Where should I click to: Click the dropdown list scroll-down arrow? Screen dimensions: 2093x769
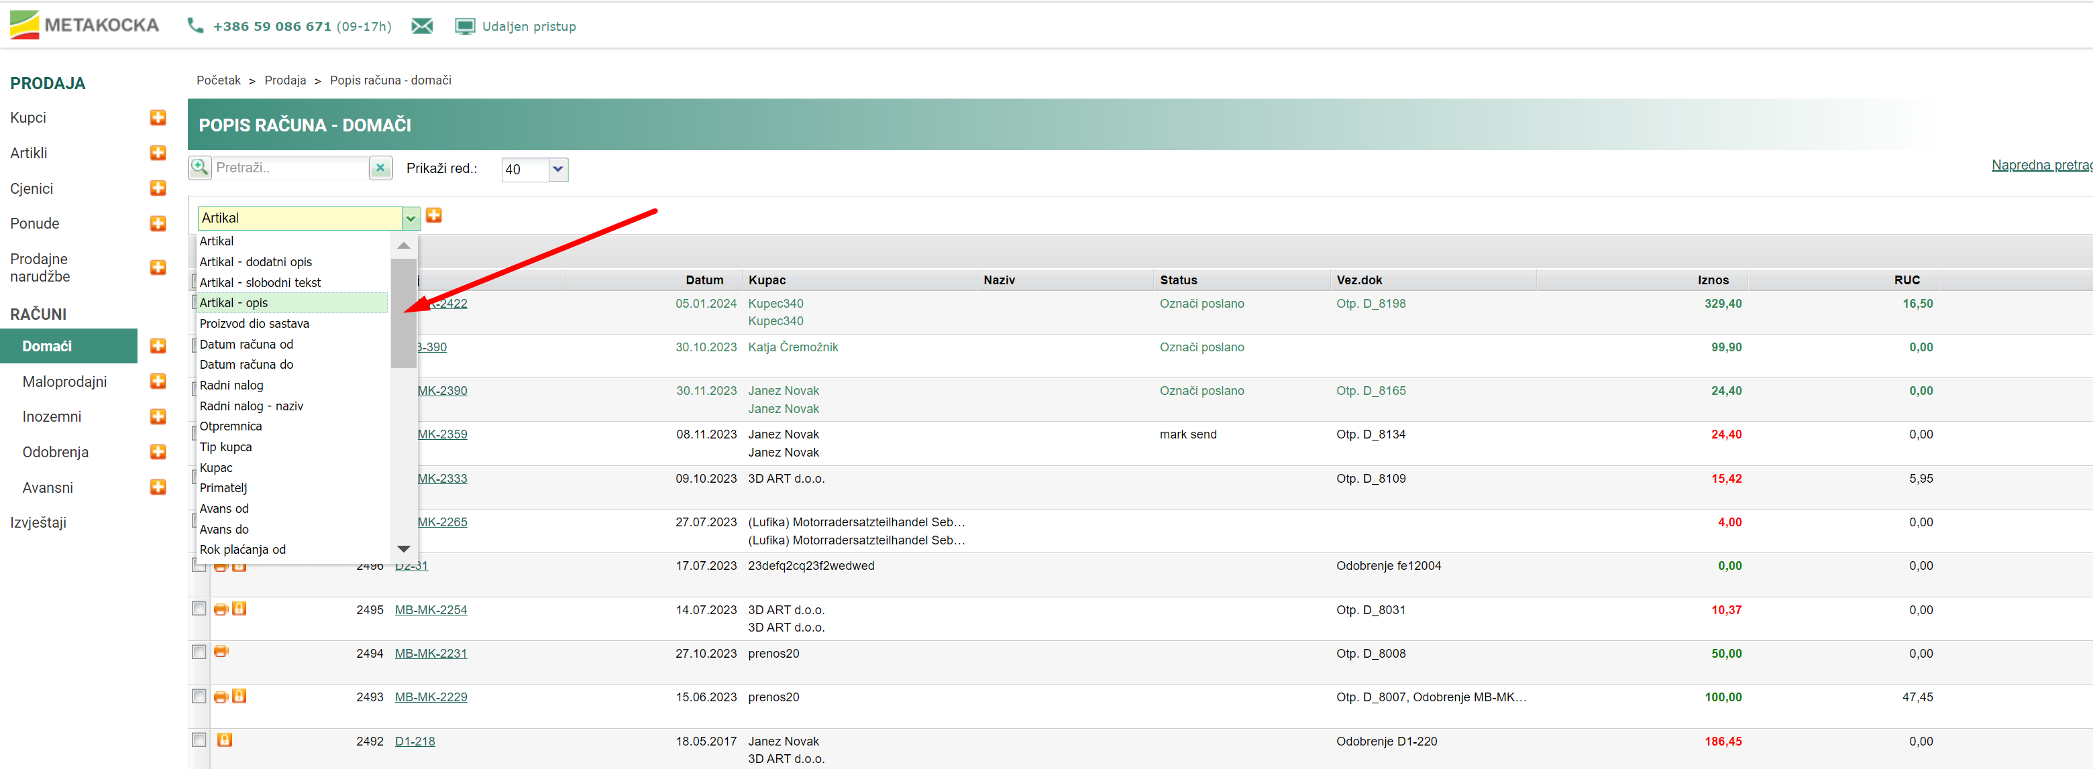pos(403,550)
